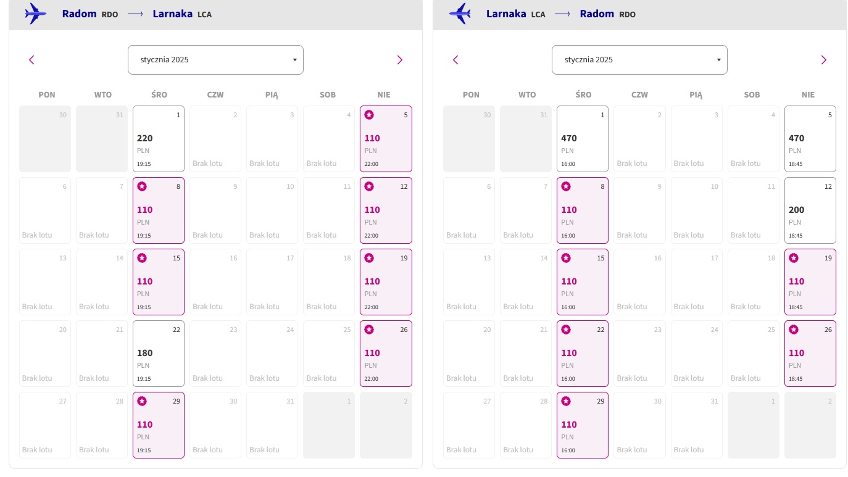
Task: Choose return flight January 12 for 200 PLN
Action: (x=810, y=210)
